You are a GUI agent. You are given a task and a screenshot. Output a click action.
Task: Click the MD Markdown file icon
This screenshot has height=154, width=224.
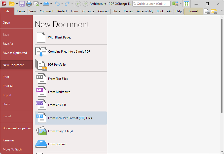pyautogui.click(x=41, y=92)
